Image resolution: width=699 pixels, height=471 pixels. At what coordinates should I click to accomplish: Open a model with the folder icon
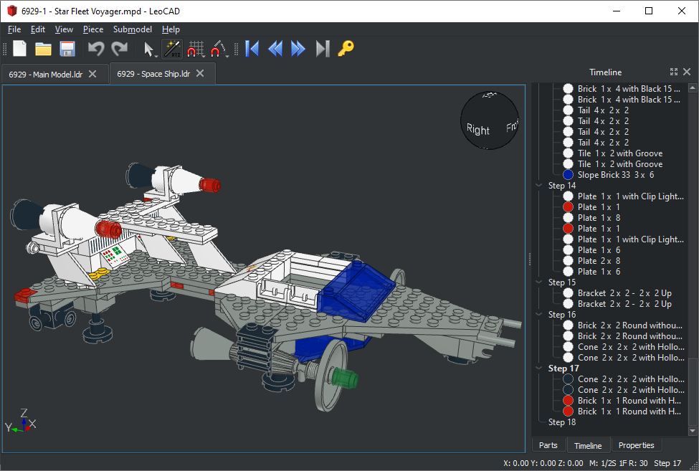43,49
